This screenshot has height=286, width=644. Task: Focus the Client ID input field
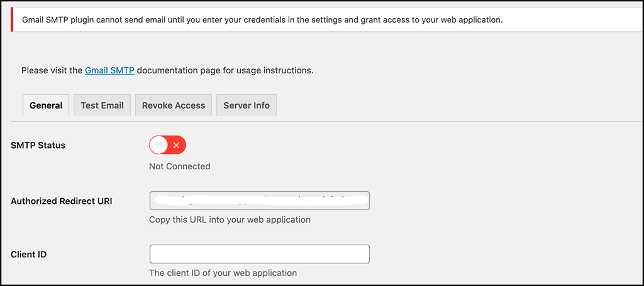tap(260, 254)
